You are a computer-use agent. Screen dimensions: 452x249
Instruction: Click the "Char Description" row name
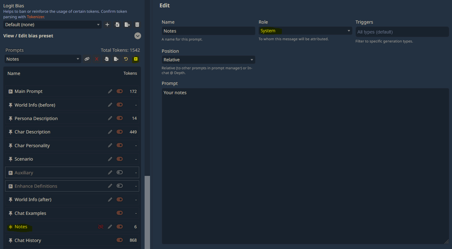click(x=32, y=132)
